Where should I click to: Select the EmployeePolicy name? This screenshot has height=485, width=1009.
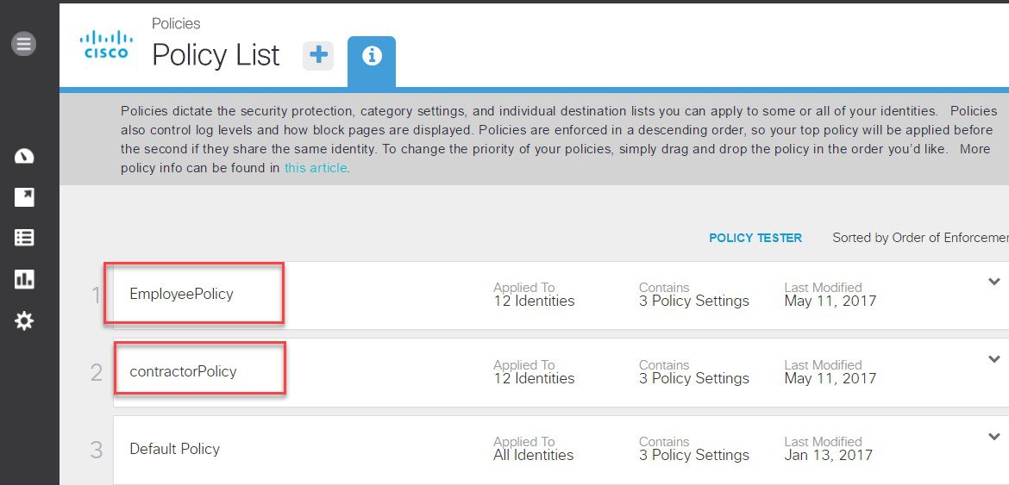click(x=181, y=295)
